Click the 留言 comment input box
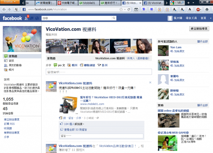This screenshot has width=213, height=153. (x=102, y=136)
